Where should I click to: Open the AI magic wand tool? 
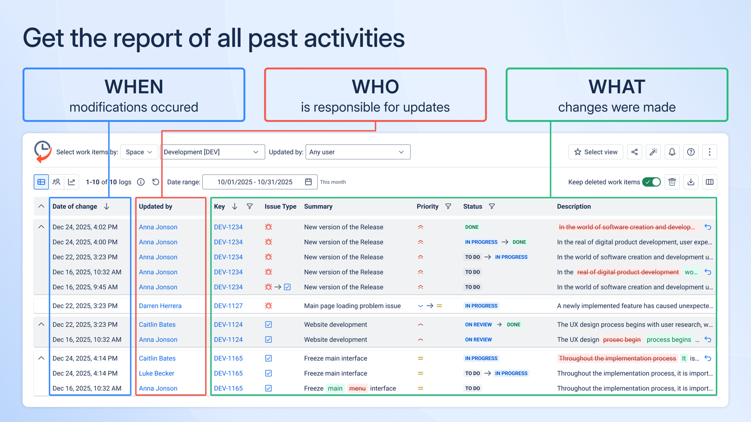(653, 152)
